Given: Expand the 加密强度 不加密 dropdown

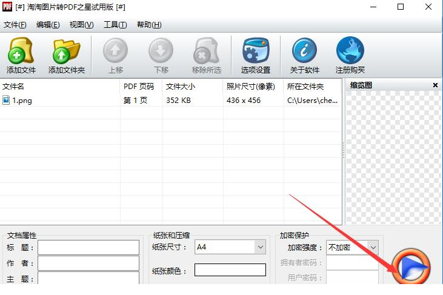Looking at the screenshot, I should [373, 248].
